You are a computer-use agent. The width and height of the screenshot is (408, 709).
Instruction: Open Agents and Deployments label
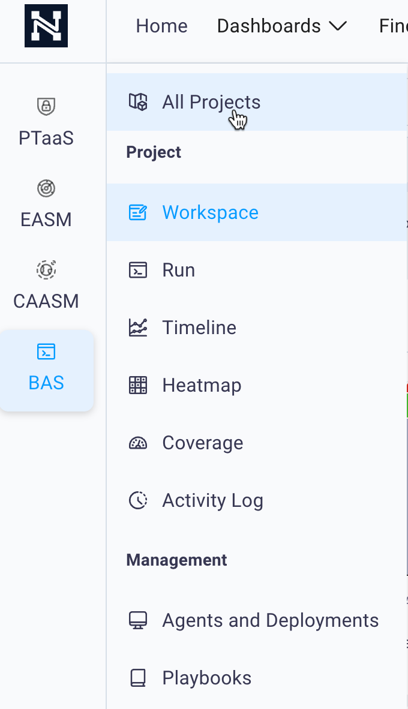click(271, 620)
